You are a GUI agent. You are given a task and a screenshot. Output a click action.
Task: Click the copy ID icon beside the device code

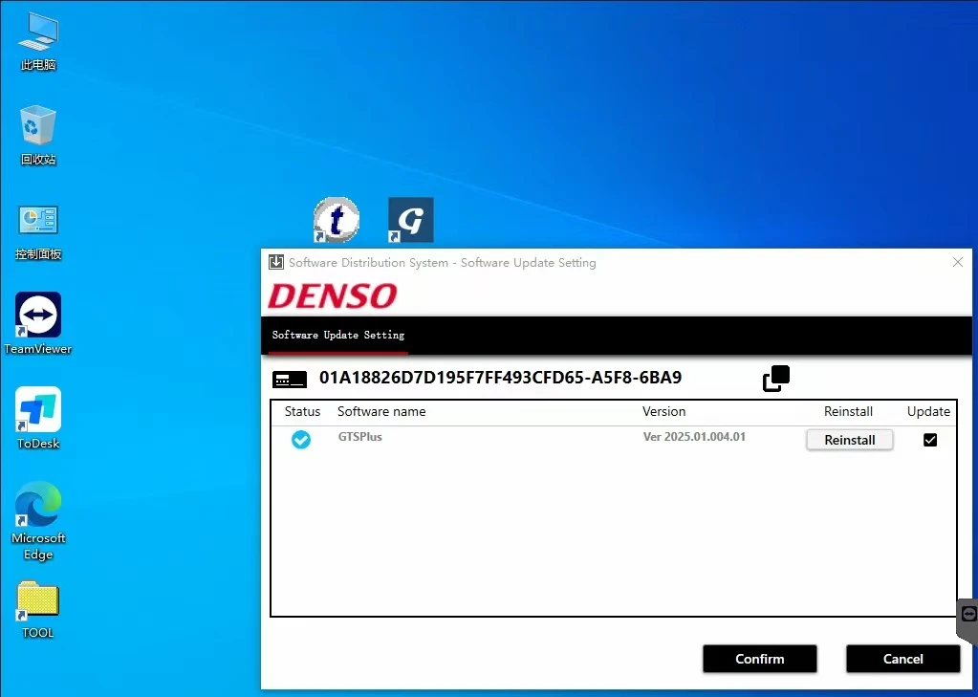coord(776,379)
